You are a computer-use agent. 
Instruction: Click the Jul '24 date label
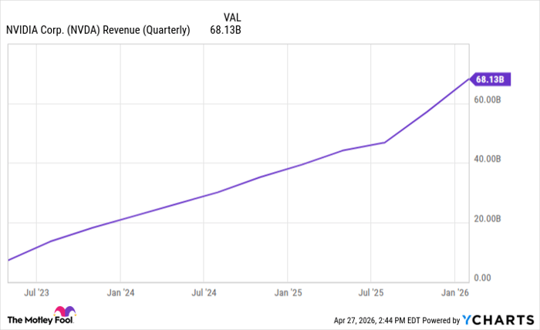pos(204,292)
